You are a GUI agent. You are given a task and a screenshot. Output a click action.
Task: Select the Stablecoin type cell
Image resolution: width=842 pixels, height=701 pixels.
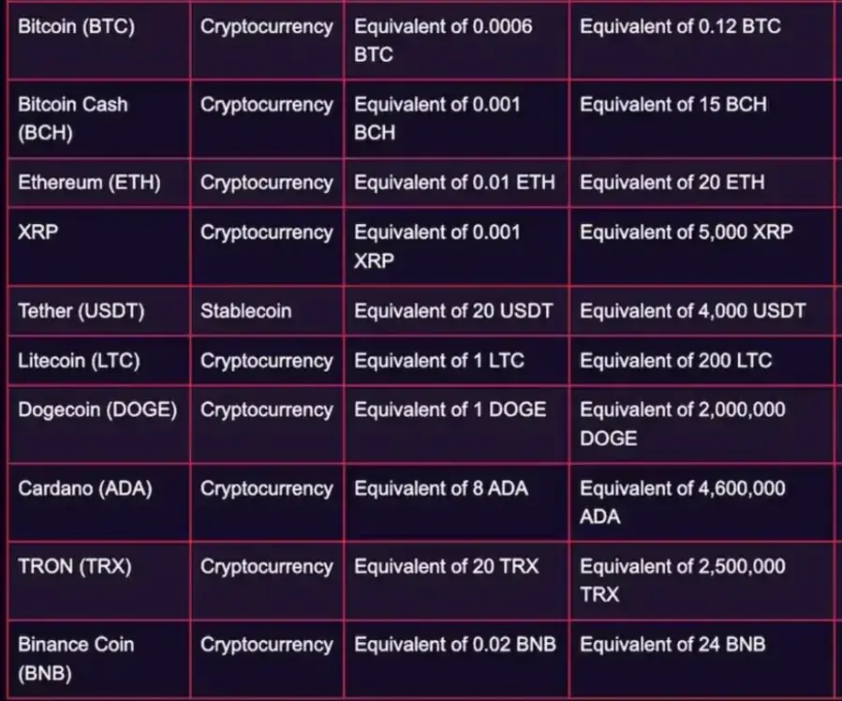click(x=268, y=311)
